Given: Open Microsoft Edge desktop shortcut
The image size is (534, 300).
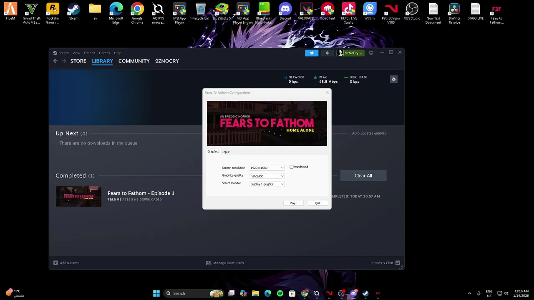Looking at the screenshot, I should click(116, 14).
